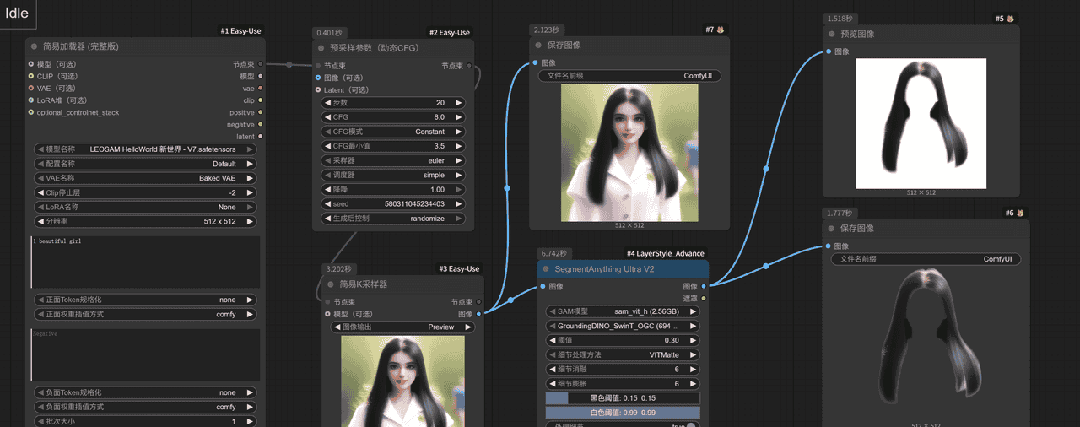Image resolution: width=1080 pixels, height=427 pixels.
Task: Click the positive prompt box '1 beautiful girl'
Action: pyautogui.click(x=145, y=262)
